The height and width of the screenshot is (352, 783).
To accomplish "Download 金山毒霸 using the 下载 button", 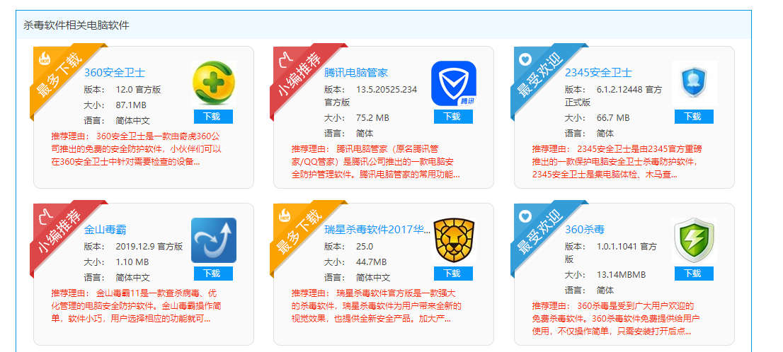I will (214, 274).
